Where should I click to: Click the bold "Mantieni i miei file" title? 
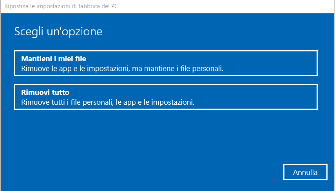pyautogui.click(x=53, y=59)
